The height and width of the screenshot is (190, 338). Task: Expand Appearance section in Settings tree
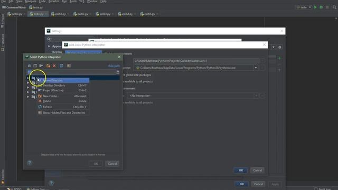[x=49, y=46]
